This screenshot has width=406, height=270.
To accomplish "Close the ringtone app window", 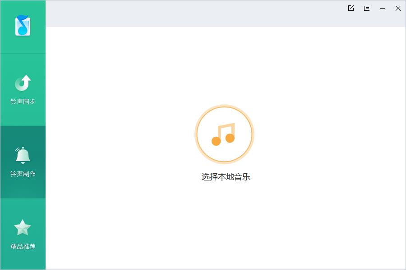I will (398, 8).
